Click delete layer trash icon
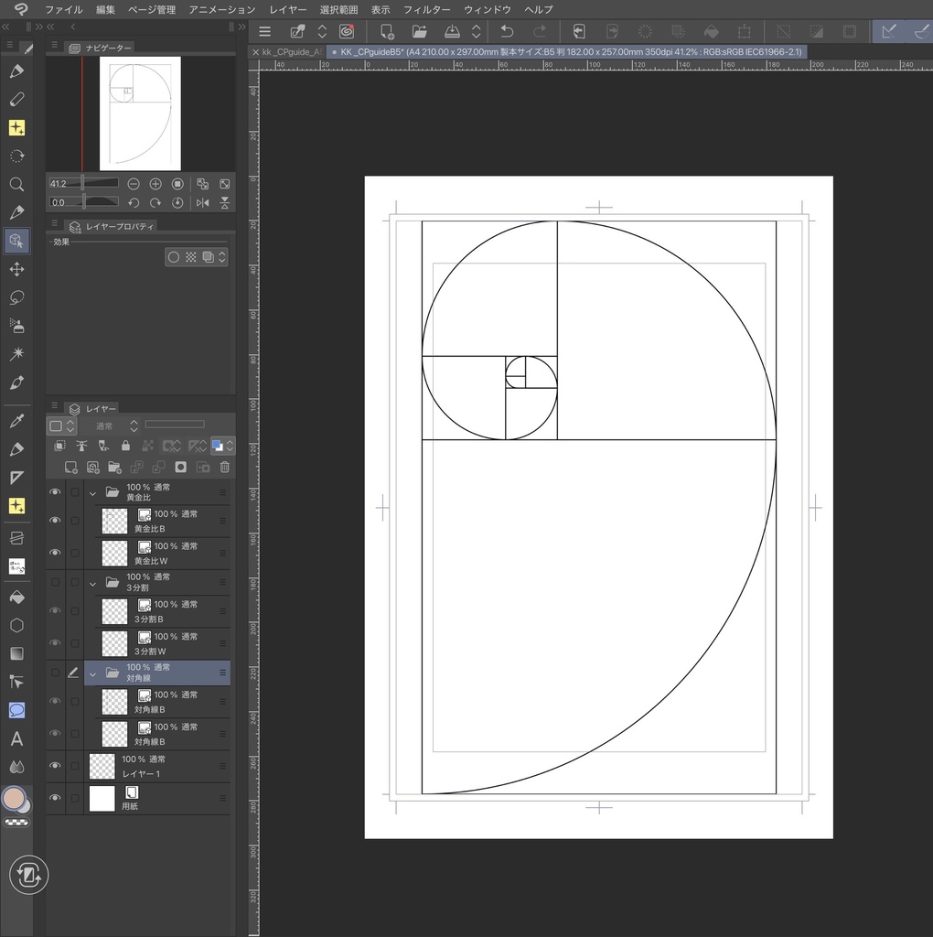Viewport: 933px width, 937px height. tap(225, 468)
